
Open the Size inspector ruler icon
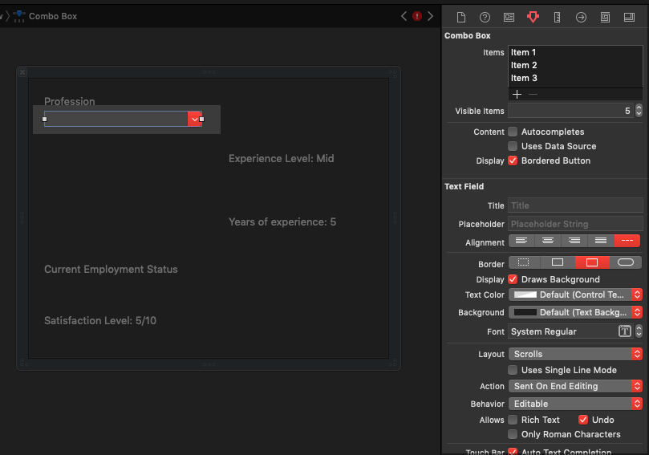(557, 17)
